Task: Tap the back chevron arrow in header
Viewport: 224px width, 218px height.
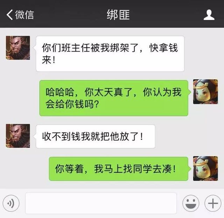Action: [9, 15]
